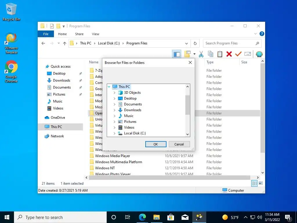Click the red X Delete icon
The width and height of the screenshot is (297, 223).
[229, 54]
